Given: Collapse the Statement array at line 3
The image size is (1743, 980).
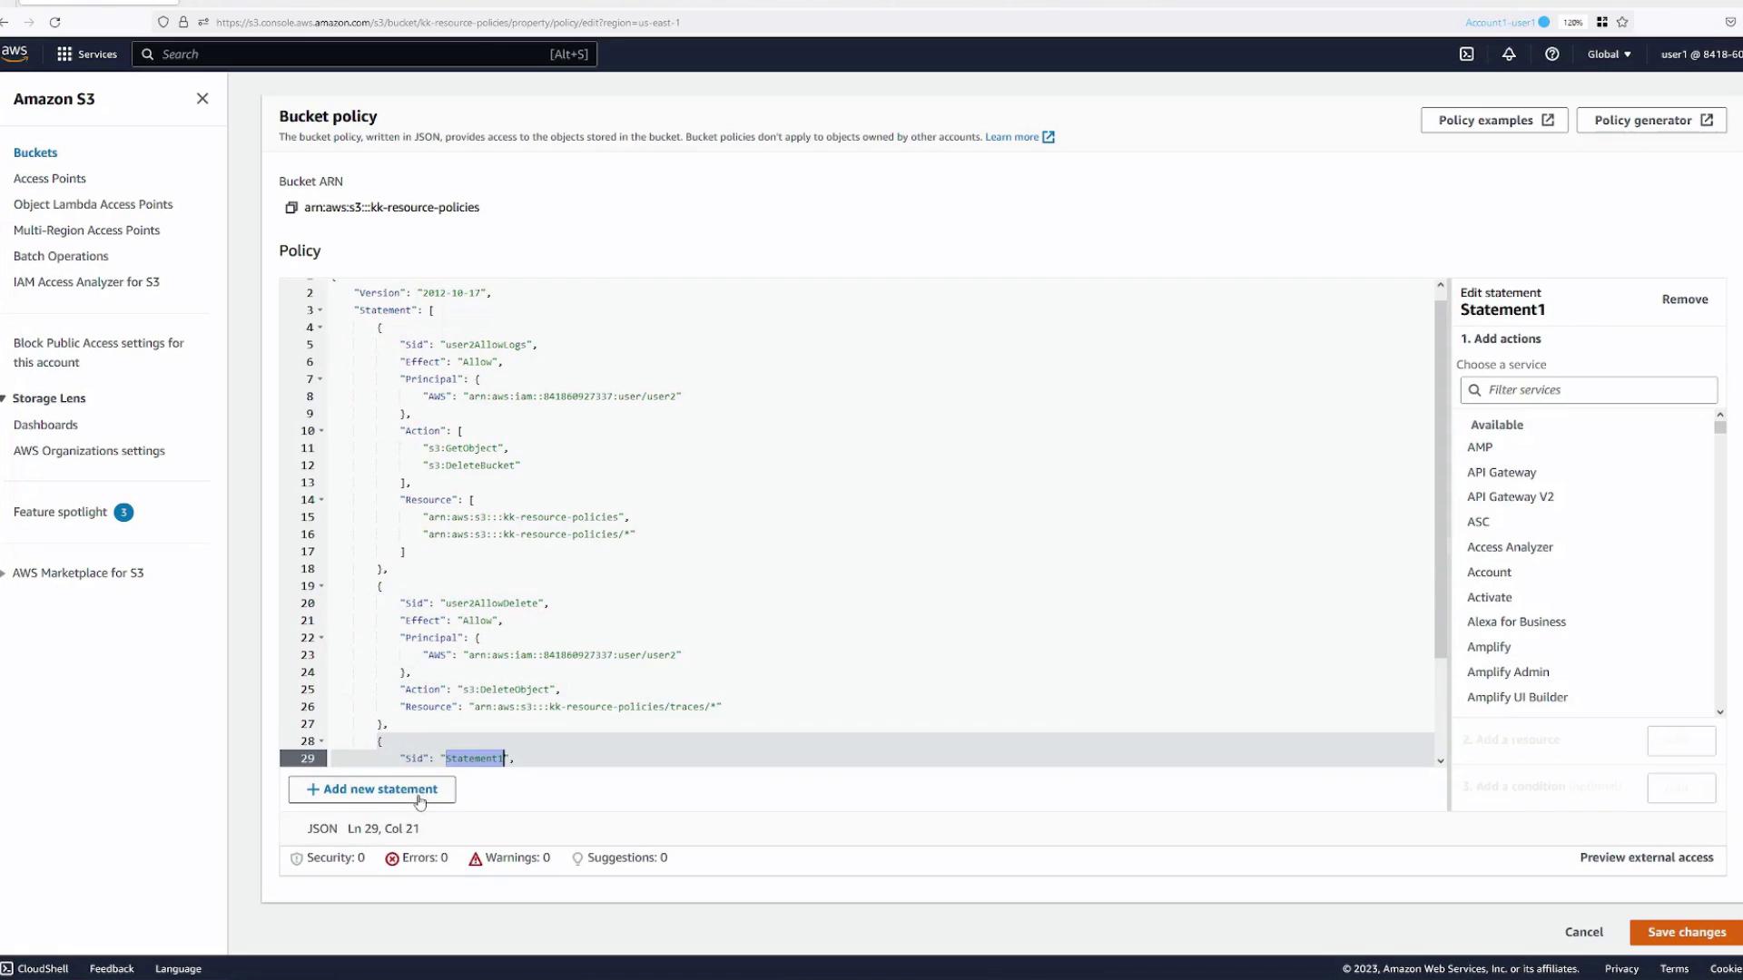Looking at the screenshot, I should [320, 310].
